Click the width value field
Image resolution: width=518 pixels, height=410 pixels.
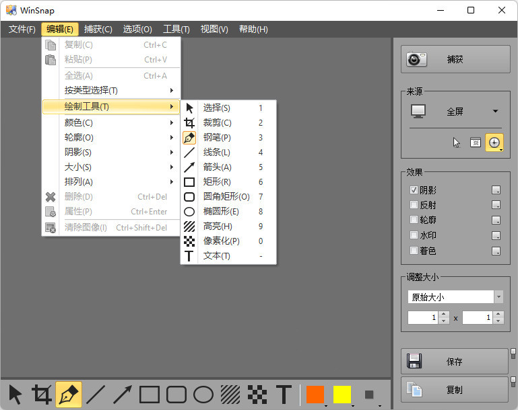click(423, 317)
